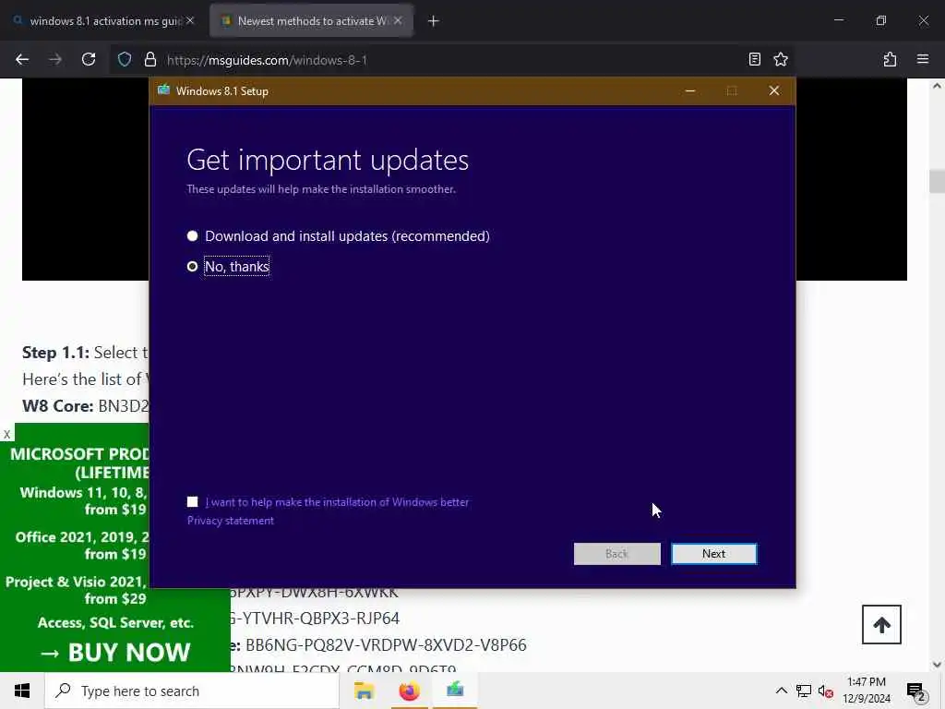
Task: Close the Windows 8.1 Setup dialog
Action: [x=774, y=90]
